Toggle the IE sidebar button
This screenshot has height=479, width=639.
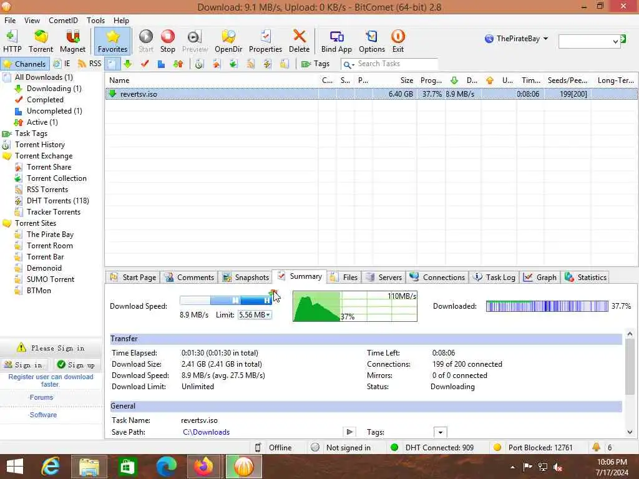(x=62, y=64)
